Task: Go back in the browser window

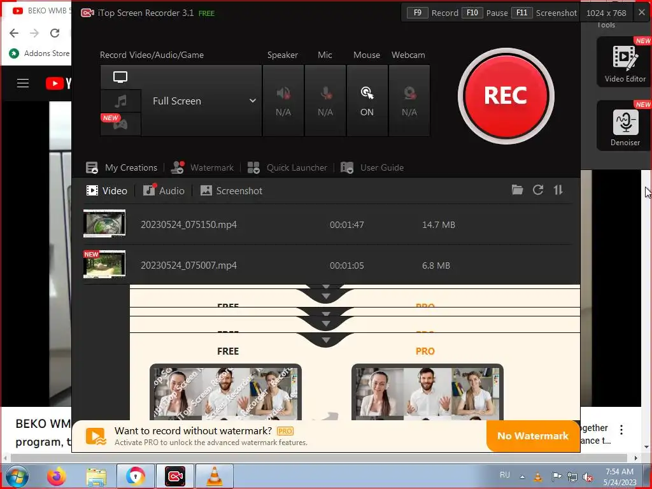Action: click(x=14, y=33)
